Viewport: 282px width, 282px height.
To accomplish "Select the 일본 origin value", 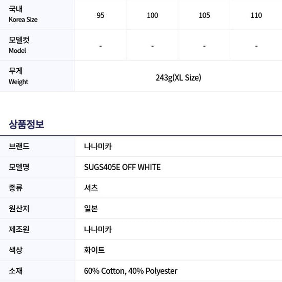I will [x=91, y=209].
